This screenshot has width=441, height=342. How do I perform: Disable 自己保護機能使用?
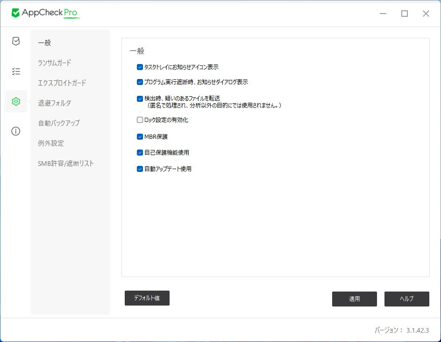coord(139,152)
